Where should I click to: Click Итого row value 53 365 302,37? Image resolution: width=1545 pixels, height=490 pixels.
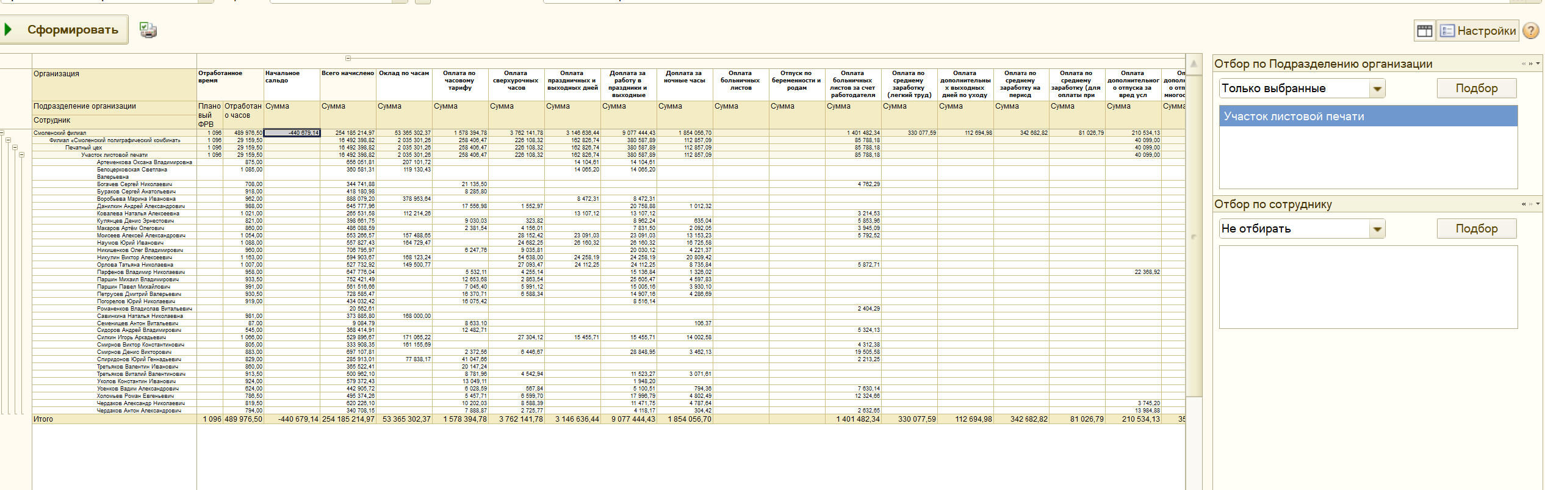[406, 419]
